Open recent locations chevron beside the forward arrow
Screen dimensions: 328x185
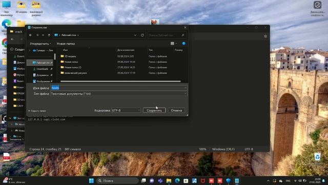tap(43, 35)
